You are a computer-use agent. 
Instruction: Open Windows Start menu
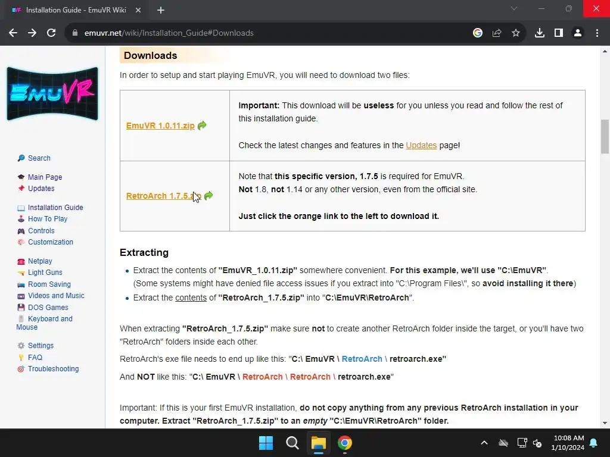(266, 443)
